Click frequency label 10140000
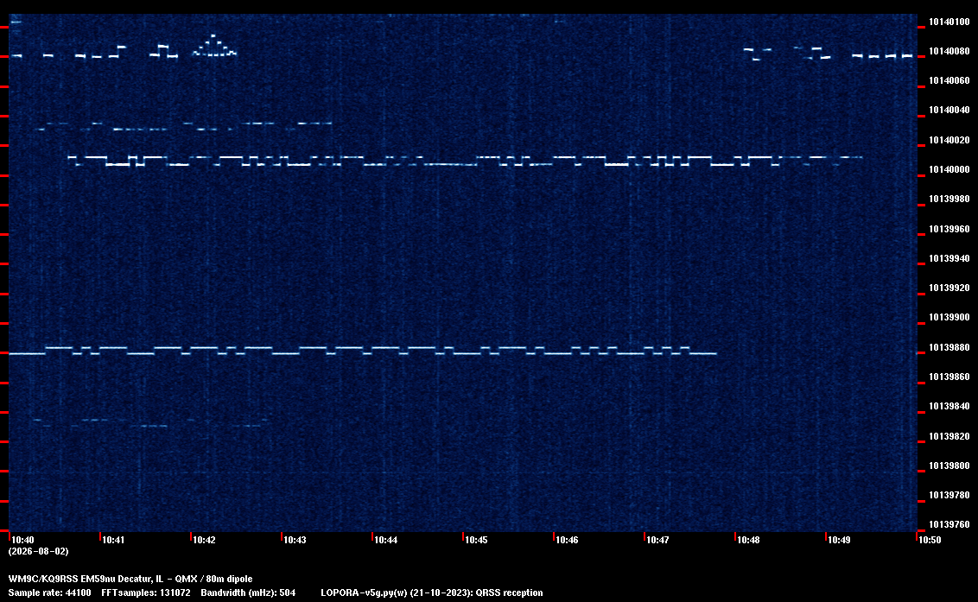978x602 pixels. [x=949, y=169]
